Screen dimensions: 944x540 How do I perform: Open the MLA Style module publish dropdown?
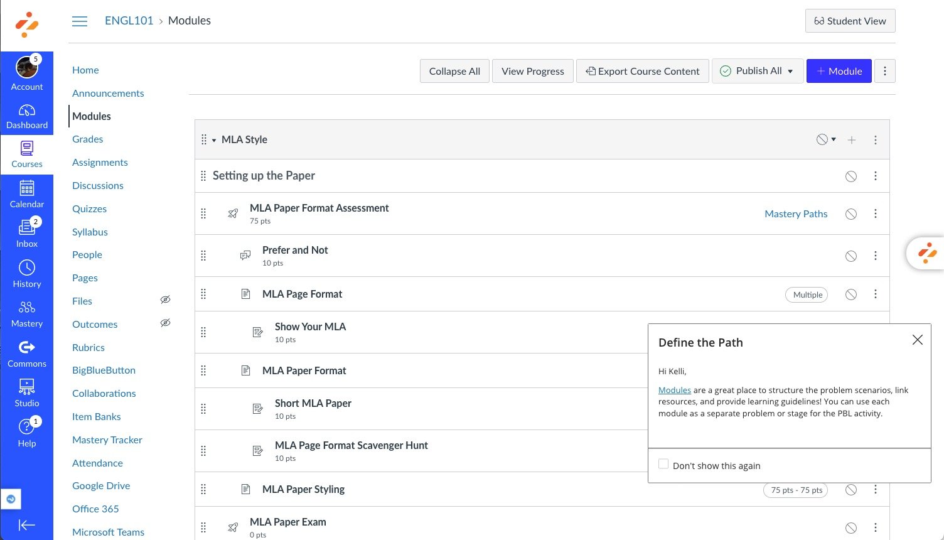[x=825, y=139]
